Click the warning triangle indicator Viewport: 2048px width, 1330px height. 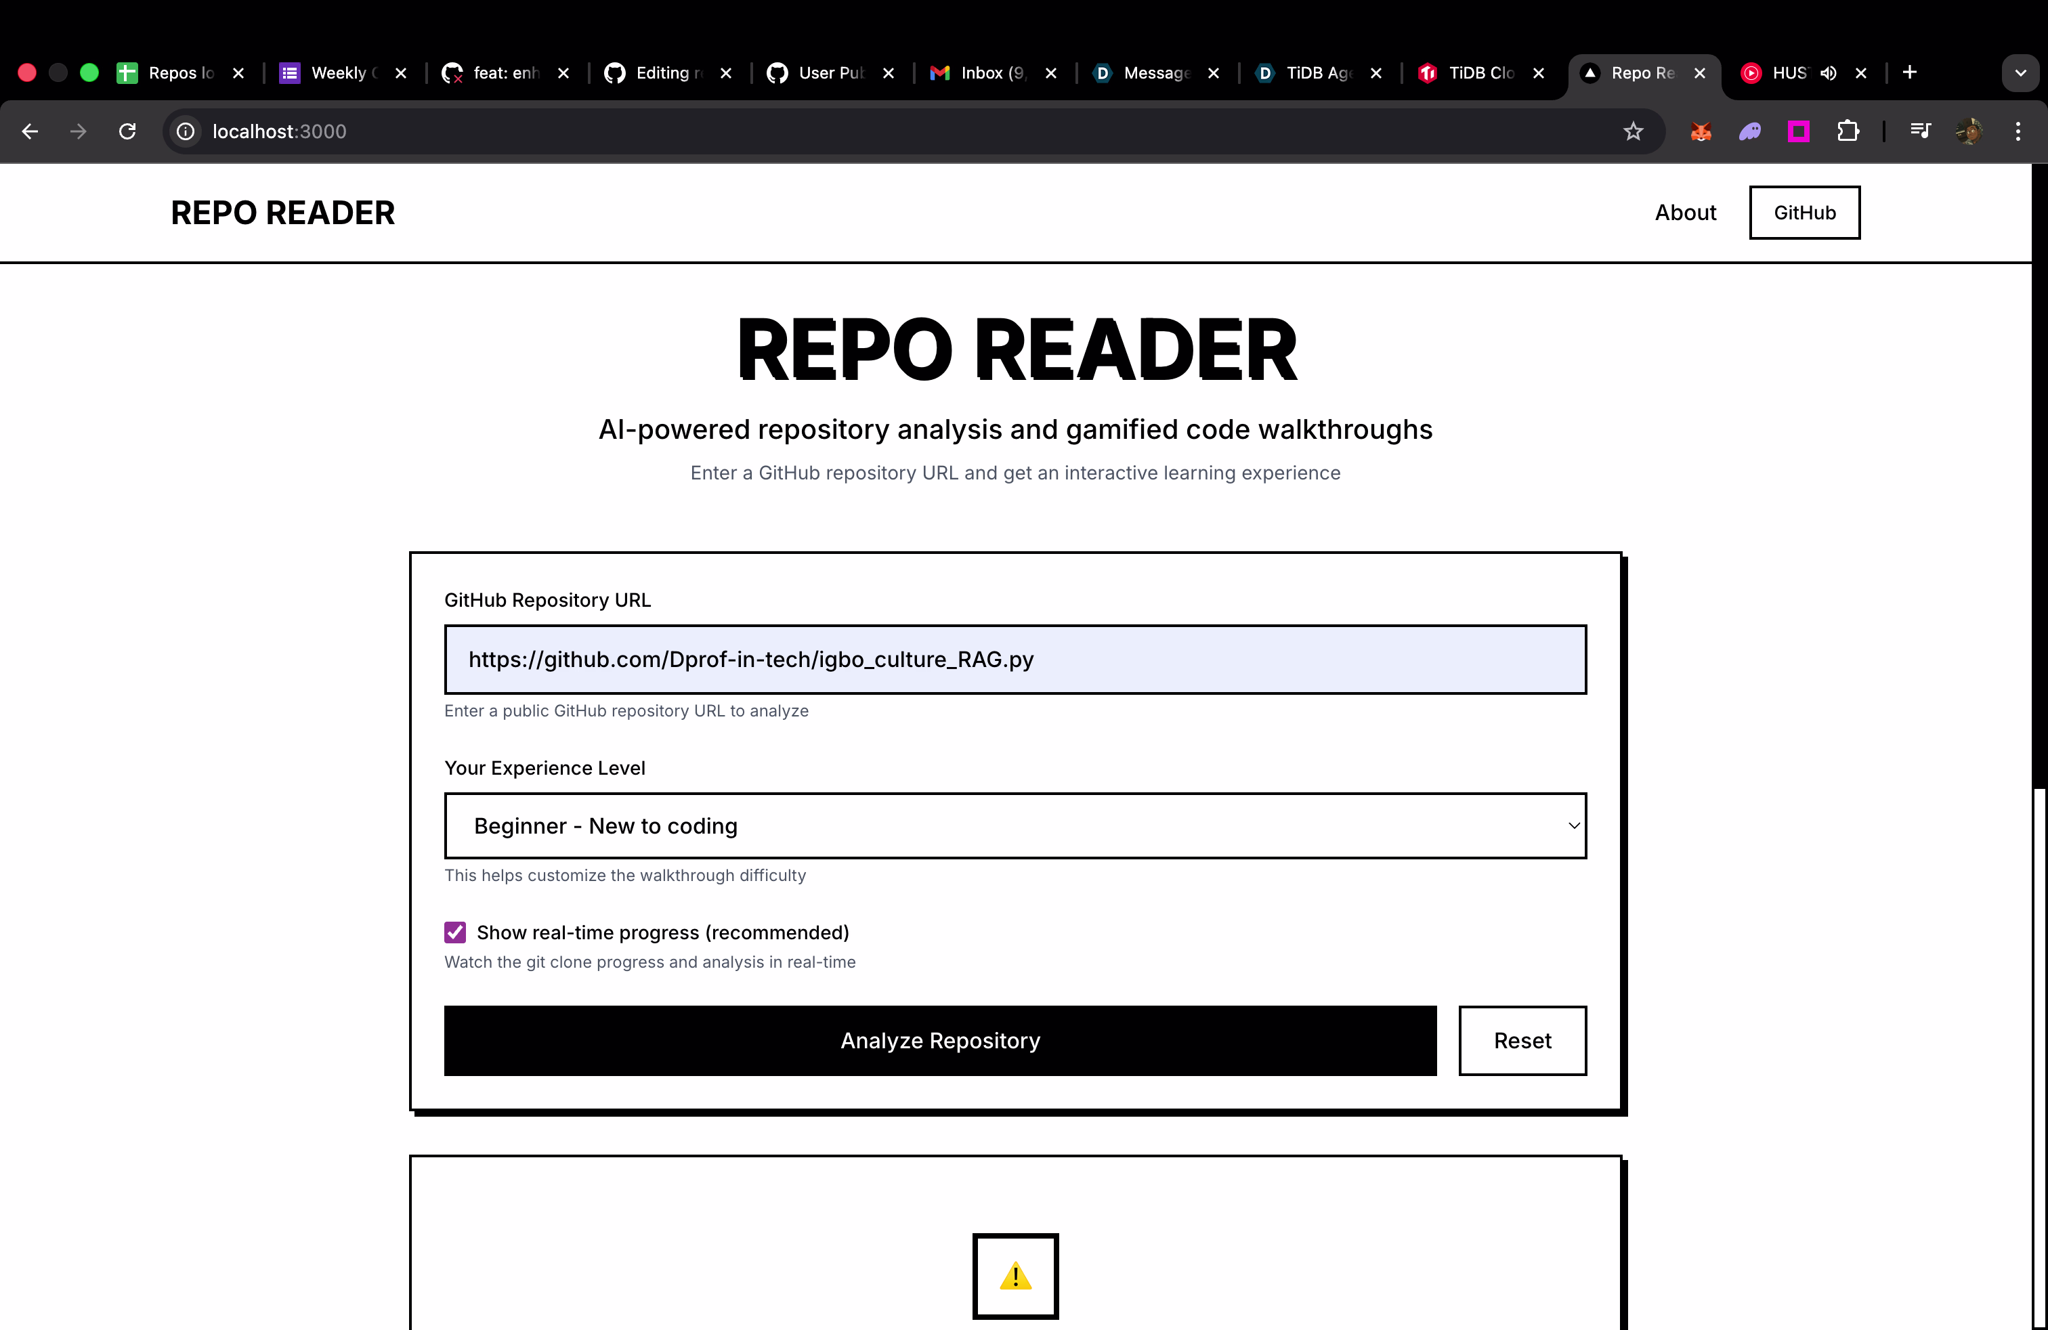tap(1015, 1276)
